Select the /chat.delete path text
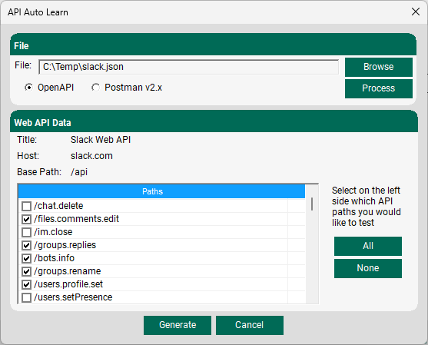Screen dimensions: 428x345 coord(58,206)
